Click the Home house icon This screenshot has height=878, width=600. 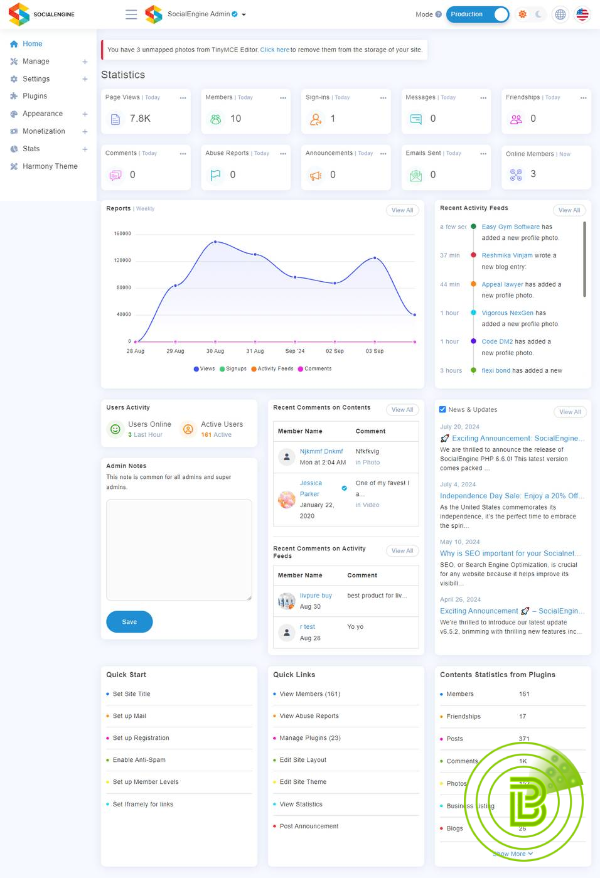click(x=14, y=44)
